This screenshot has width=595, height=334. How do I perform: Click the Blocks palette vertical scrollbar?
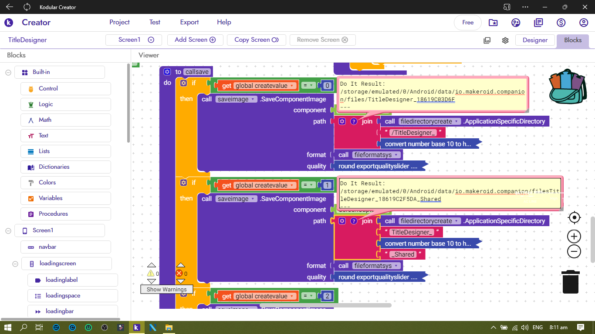pos(128,104)
